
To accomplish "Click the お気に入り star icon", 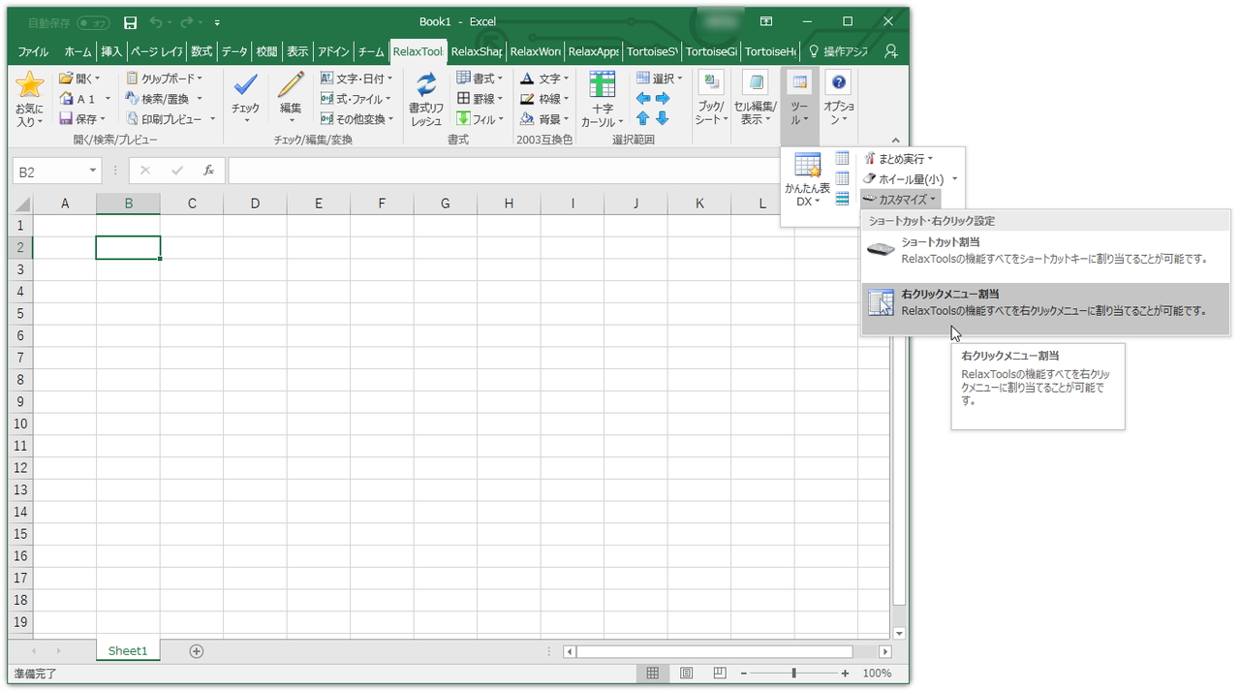I will [x=30, y=85].
